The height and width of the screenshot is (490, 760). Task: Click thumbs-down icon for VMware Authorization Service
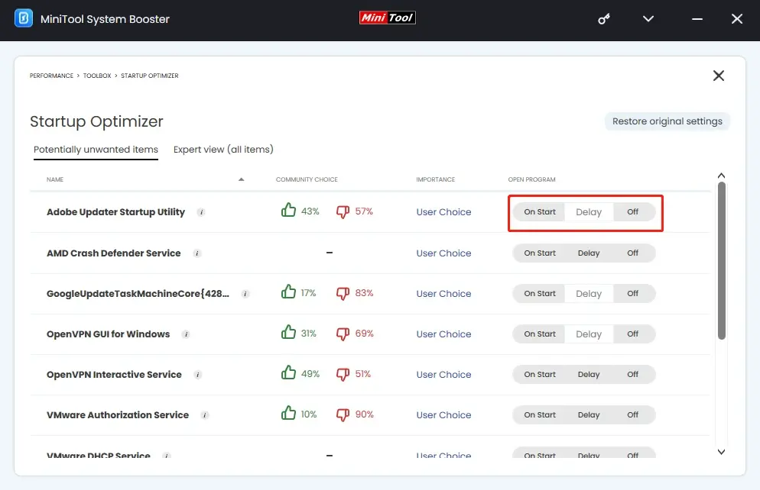click(343, 415)
